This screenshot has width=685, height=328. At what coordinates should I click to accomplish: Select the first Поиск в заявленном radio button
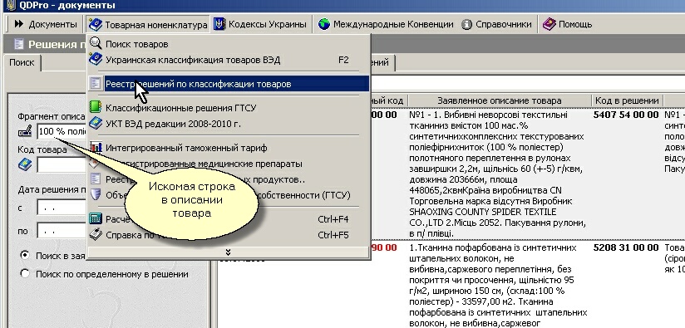[25, 256]
